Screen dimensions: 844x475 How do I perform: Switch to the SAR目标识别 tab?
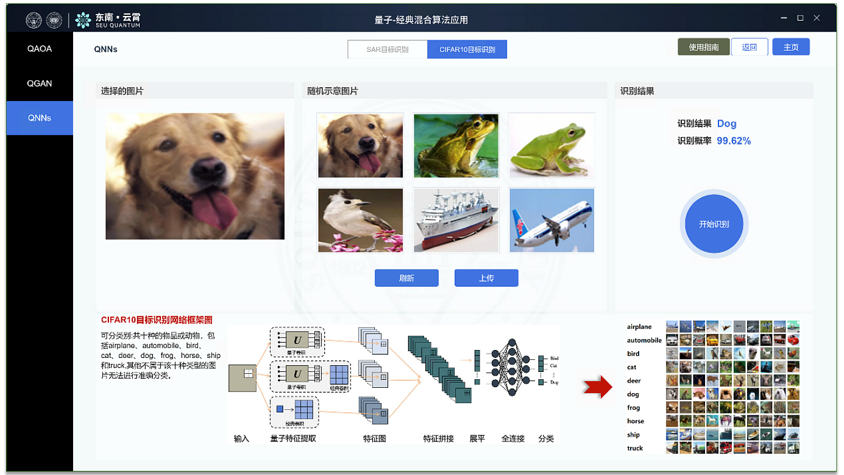pos(387,49)
